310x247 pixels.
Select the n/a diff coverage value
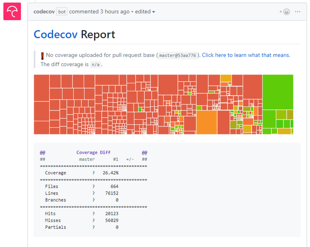96,65
